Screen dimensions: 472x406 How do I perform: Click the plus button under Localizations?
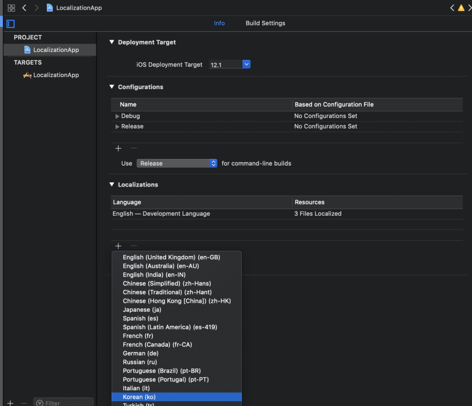(118, 246)
